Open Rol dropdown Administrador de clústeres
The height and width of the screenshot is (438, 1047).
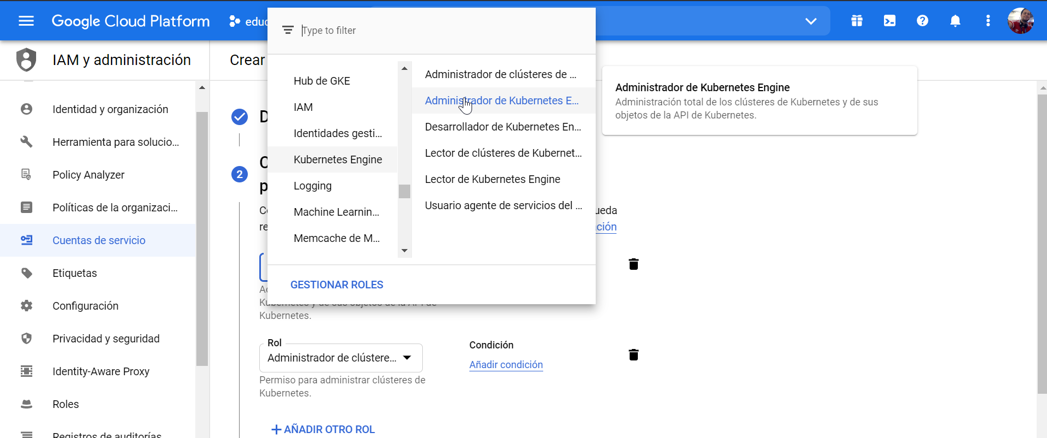point(341,358)
